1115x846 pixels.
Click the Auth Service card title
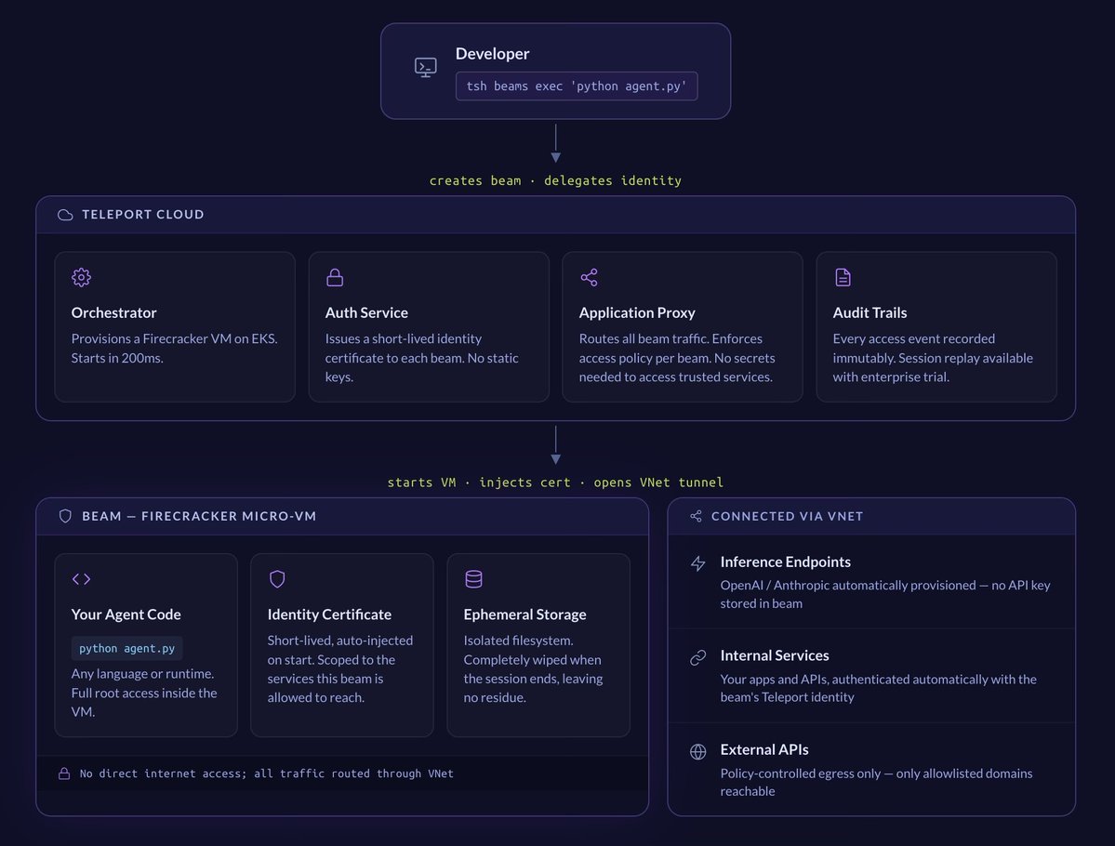pyautogui.click(x=366, y=312)
